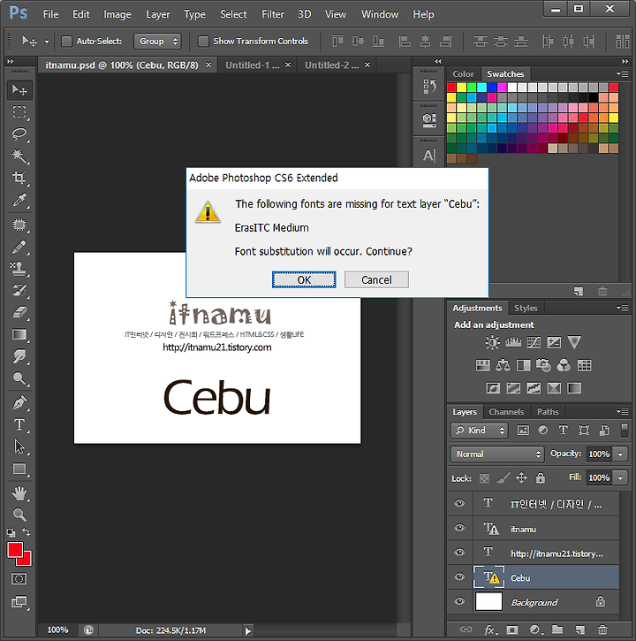Select the Path Selection tool
The width and height of the screenshot is (636, 641).
pos(19,446)
